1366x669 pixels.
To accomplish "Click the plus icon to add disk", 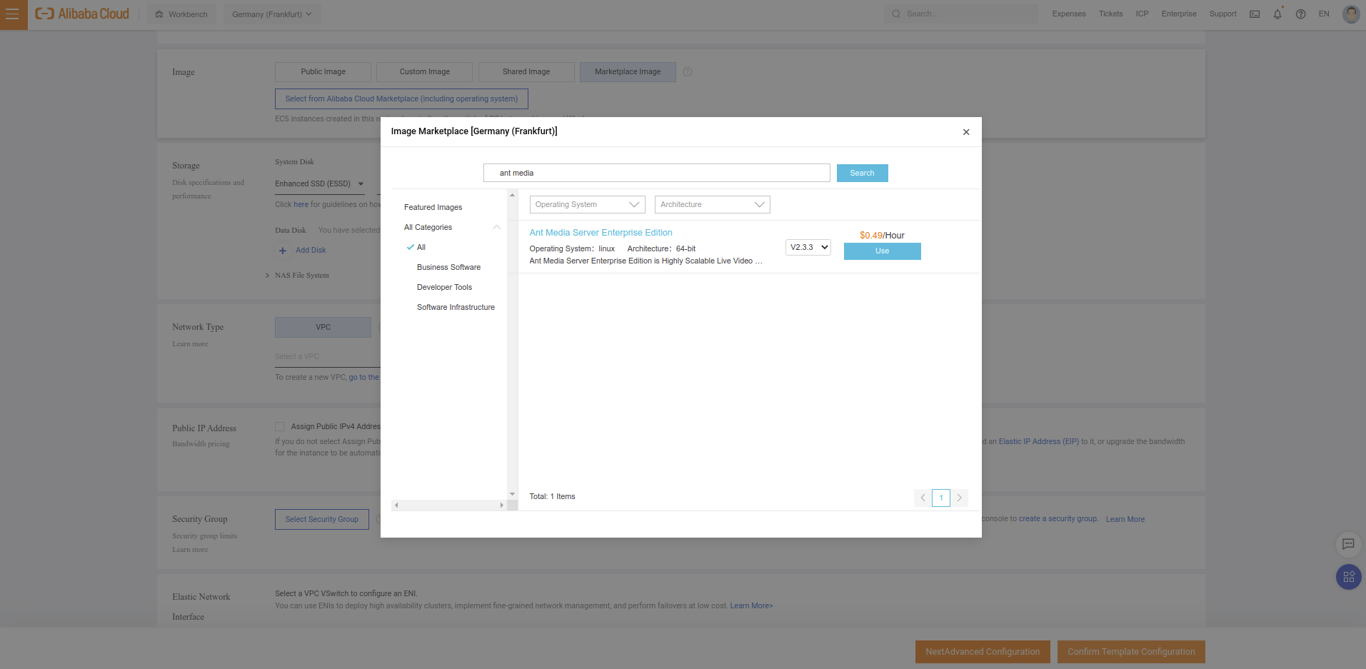I will pyautogui.click(x=283, y=251).
